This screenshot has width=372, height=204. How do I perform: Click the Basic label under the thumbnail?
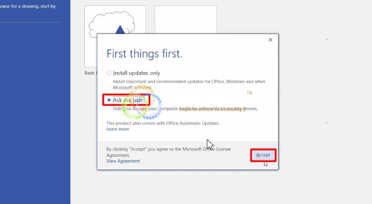pyautogui.click(x=90, y=73)
